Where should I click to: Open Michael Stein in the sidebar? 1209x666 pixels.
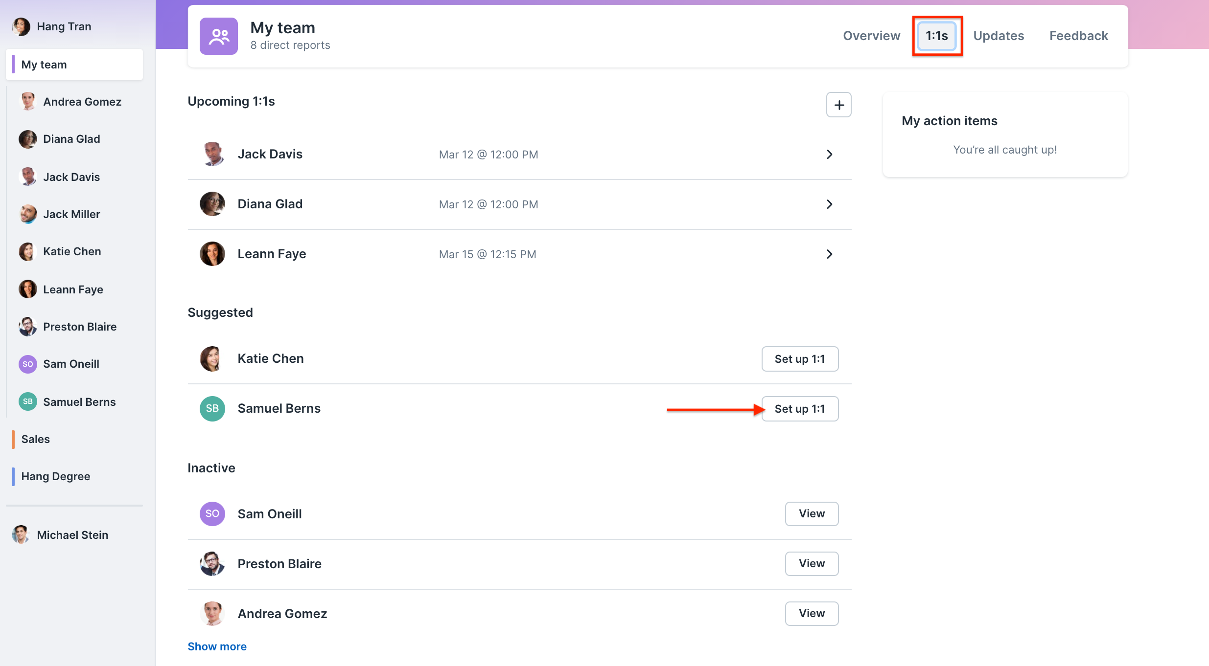[x=74, y=535]
